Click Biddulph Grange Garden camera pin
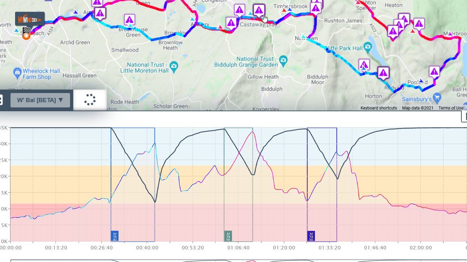 [283, 59]
